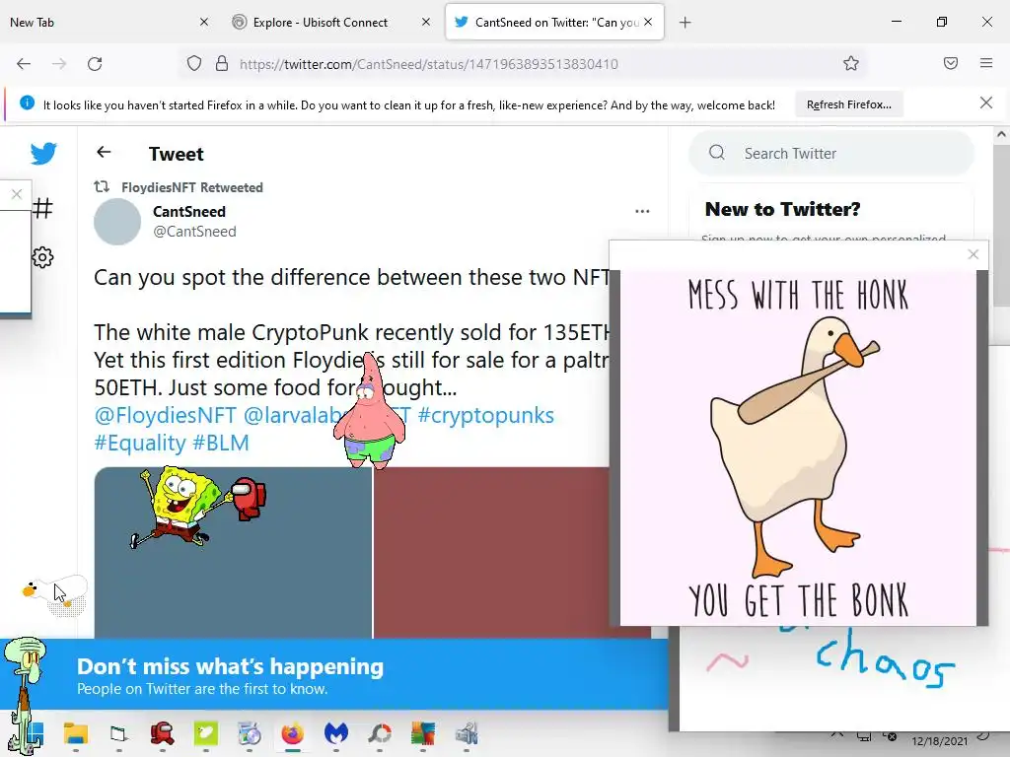Open the right reddish-brown NFT image
The width and height of the screenshot is (1010, 757).
[491, 552]
